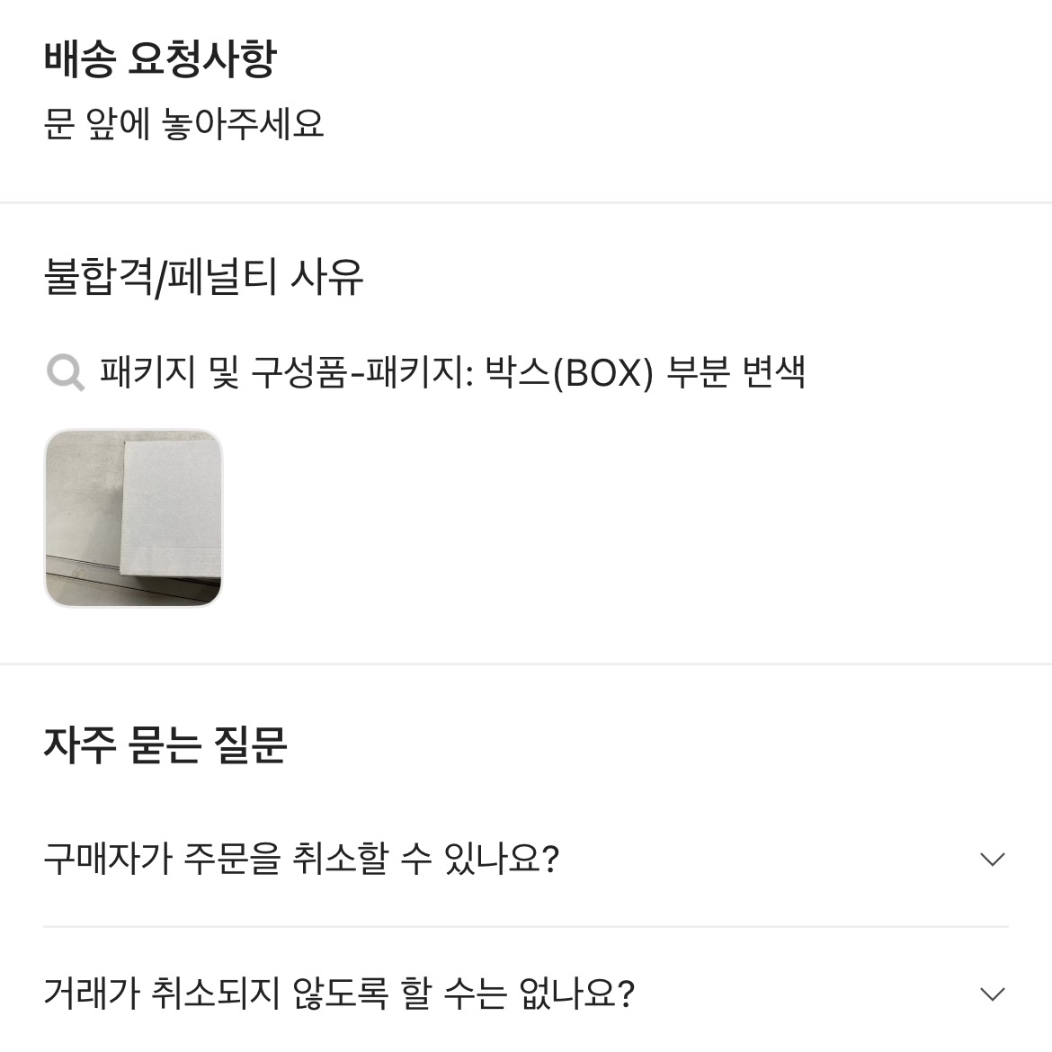Click the 문 앞에 놓아주세요 delivery note

(x=183, y=124)
